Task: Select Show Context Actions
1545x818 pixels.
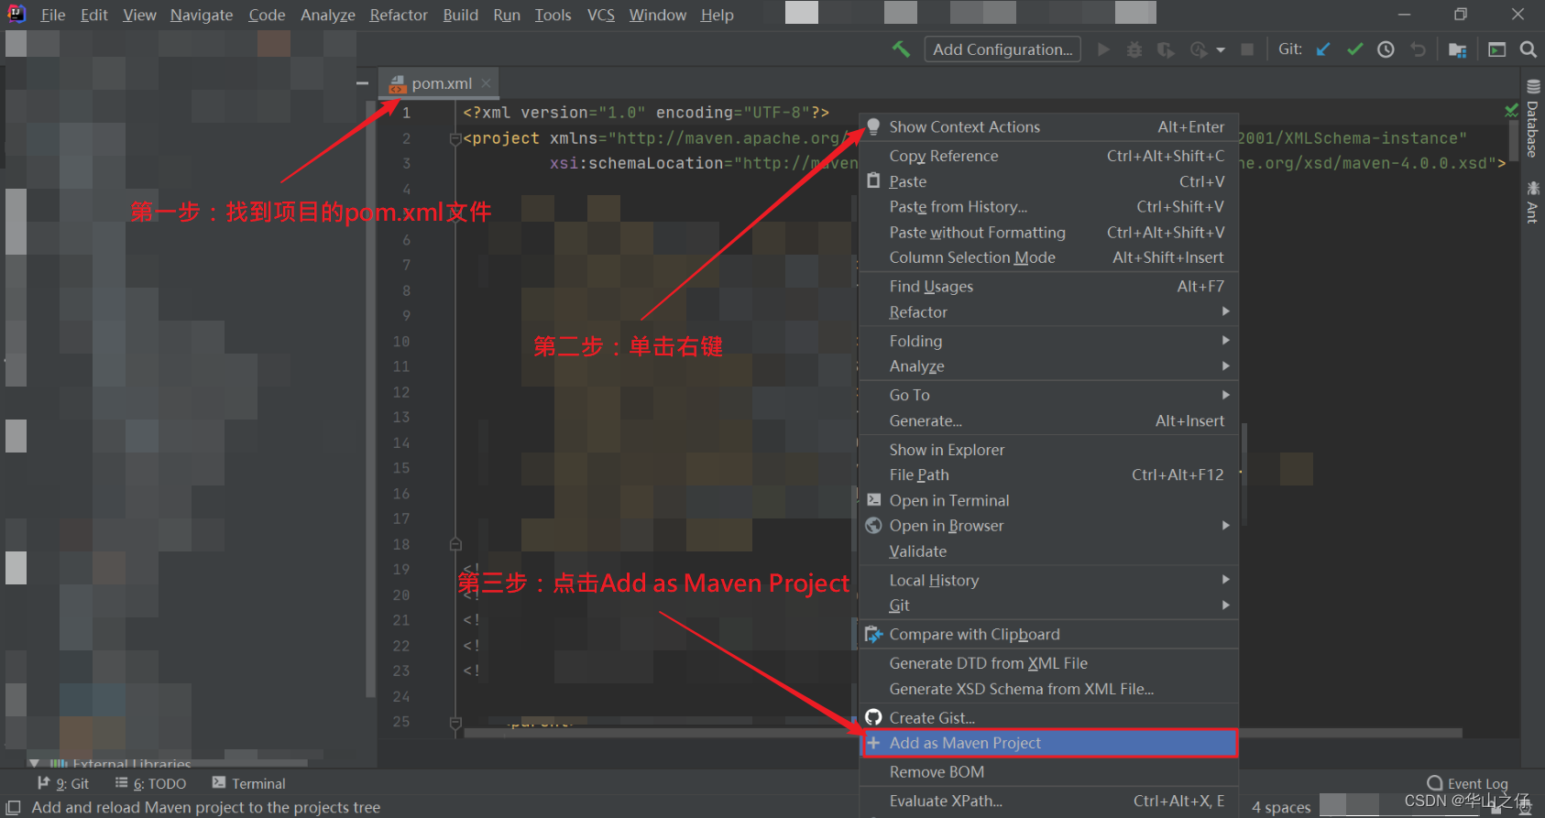Action: (x=1048, y=127)
